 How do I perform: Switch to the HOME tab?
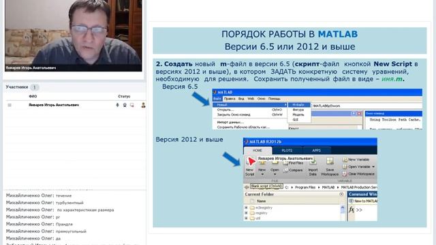(258, 150)
